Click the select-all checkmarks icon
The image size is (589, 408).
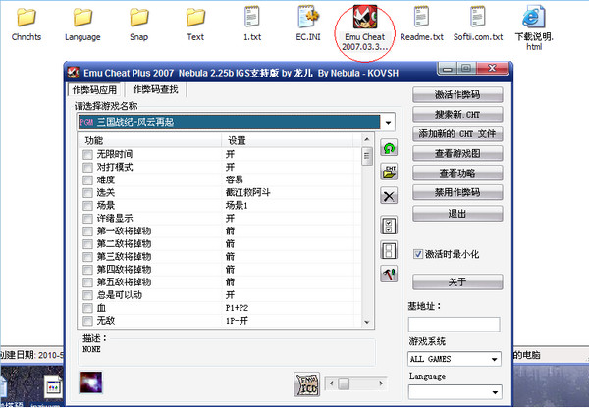pyautogui.click(x=389, y=226)
